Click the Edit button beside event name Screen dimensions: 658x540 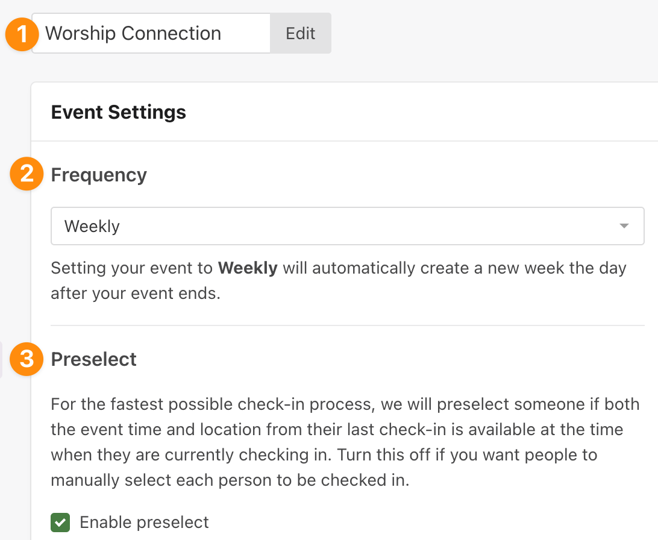(x=301, y=33)
